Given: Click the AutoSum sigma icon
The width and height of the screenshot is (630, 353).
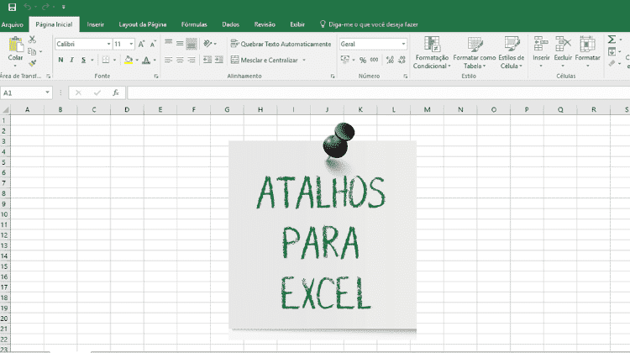Looking at the screenshot, I should tap(612, 40).
